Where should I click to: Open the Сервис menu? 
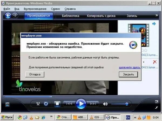tap(55, 9)
